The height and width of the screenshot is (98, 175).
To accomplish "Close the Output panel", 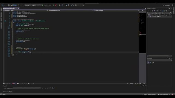I will [x=145, y=86].
